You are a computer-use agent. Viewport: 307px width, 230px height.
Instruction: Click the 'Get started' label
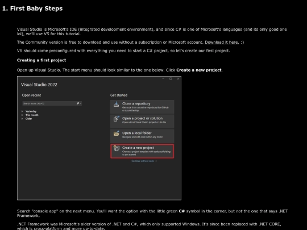(x=119, y=95)
